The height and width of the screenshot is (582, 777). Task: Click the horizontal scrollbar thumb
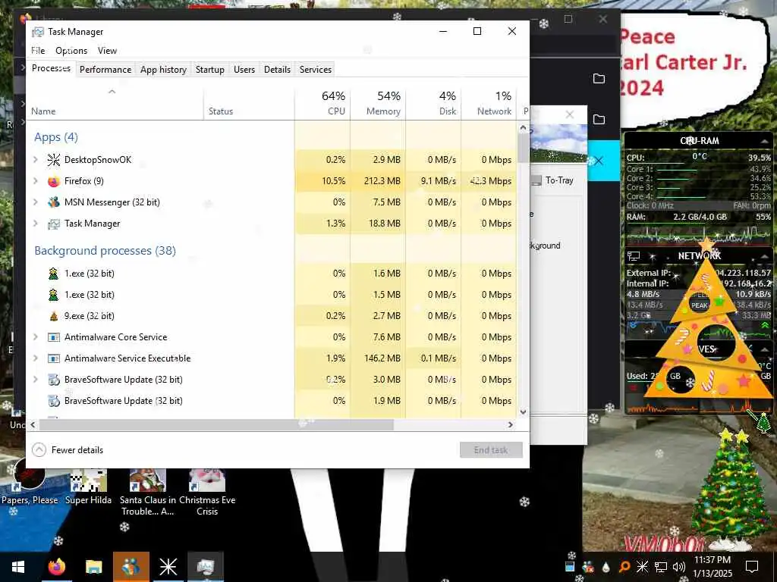pyautogui.click(x=216, y=424)
